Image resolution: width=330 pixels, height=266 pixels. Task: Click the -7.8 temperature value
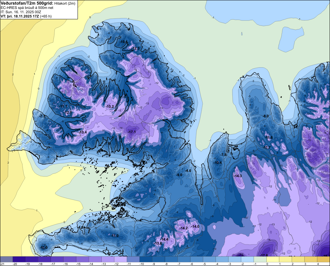click(223, 155)
